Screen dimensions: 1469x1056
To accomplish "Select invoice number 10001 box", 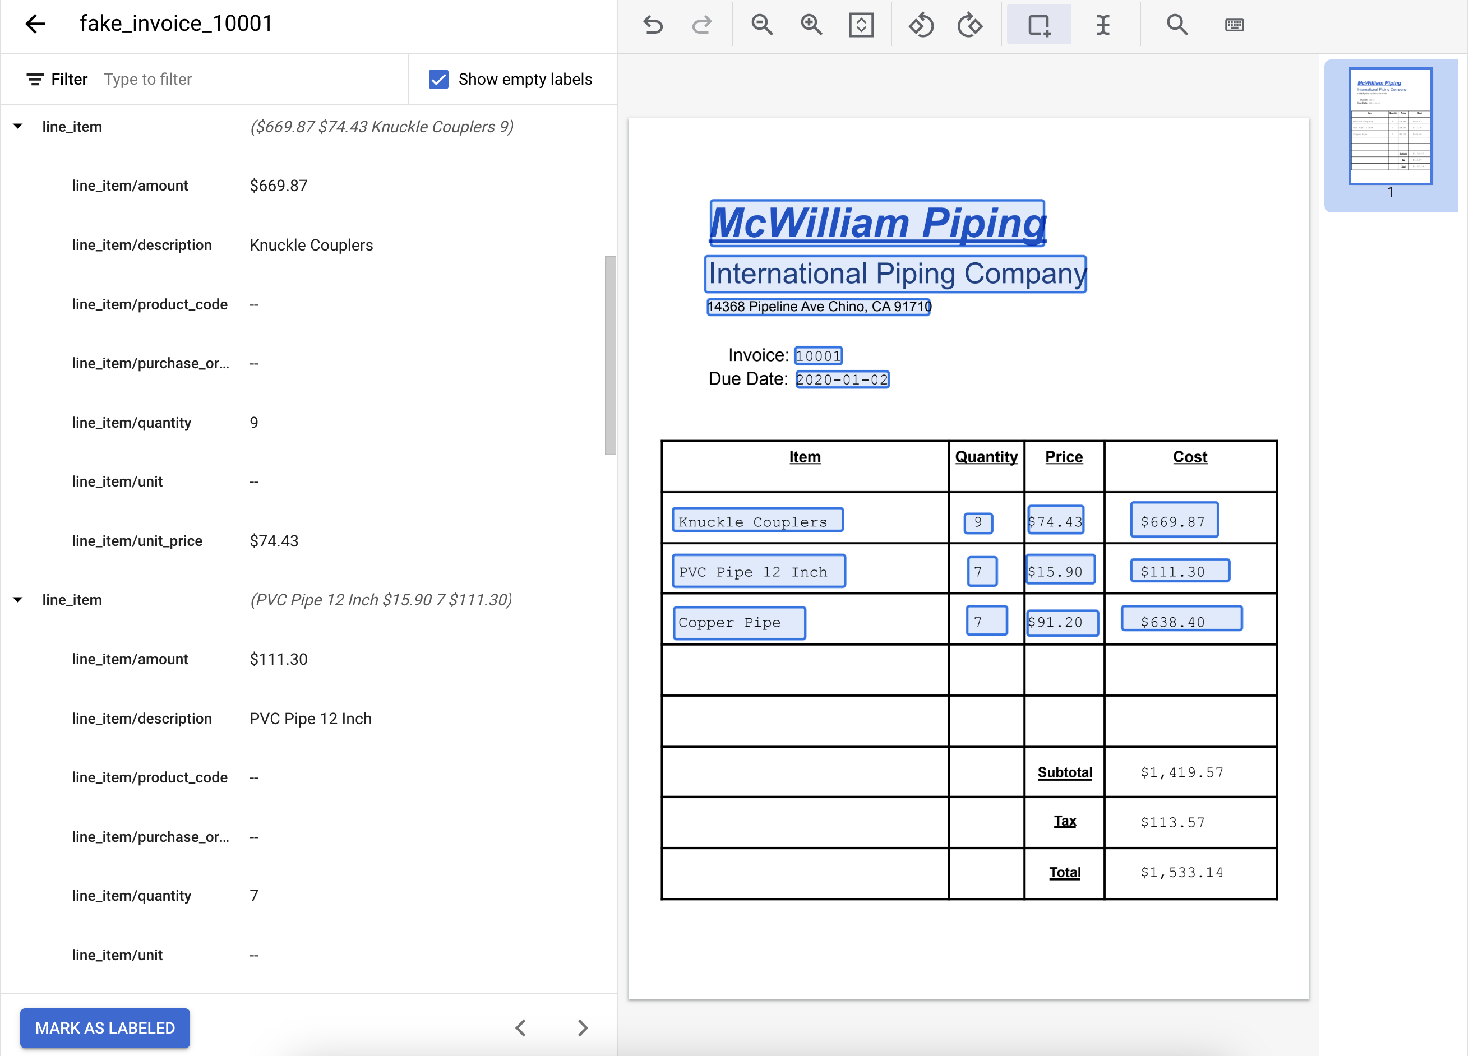I will tap(818, 355).
